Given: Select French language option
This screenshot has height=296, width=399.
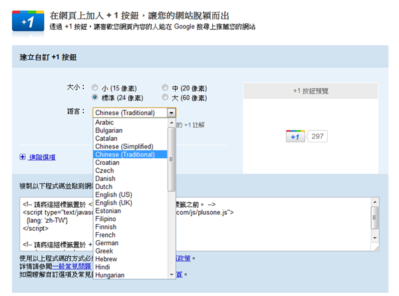Looking at the screenshot, I should [130, 235].
